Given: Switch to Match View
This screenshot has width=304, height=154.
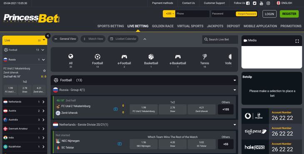Looking at the screenshot, I should click(93, 39).
